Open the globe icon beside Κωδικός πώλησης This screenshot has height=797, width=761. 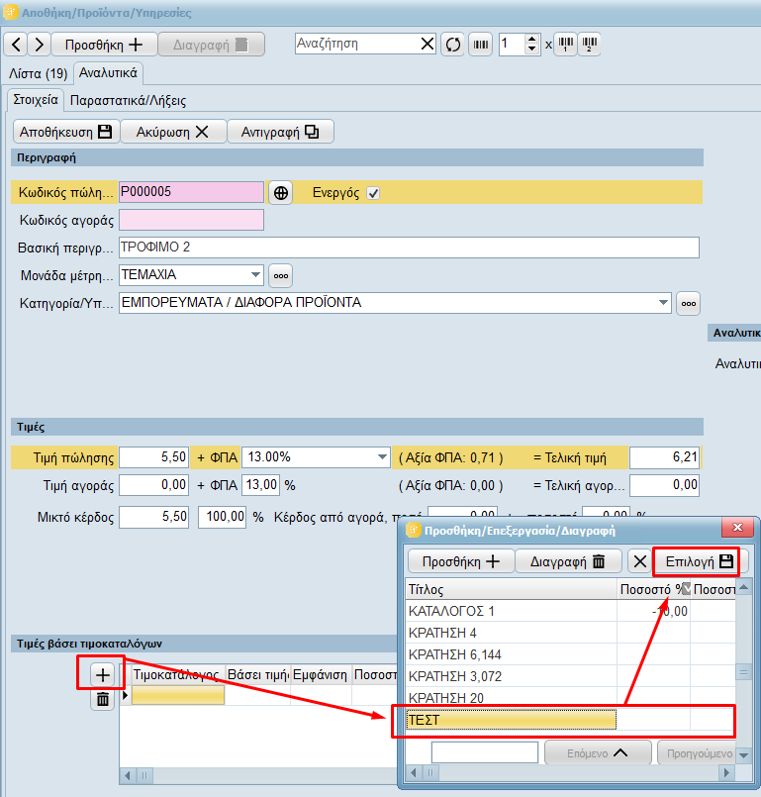[x=281, y=193]
